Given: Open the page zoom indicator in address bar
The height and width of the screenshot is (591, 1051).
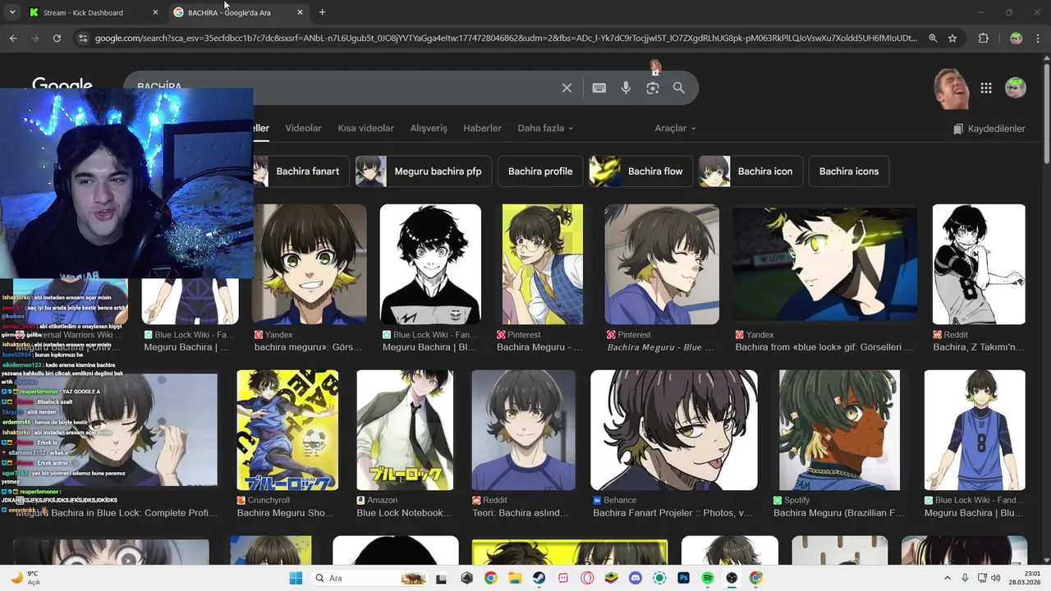Looking at the screenshot, I should (x=933, y=38).
